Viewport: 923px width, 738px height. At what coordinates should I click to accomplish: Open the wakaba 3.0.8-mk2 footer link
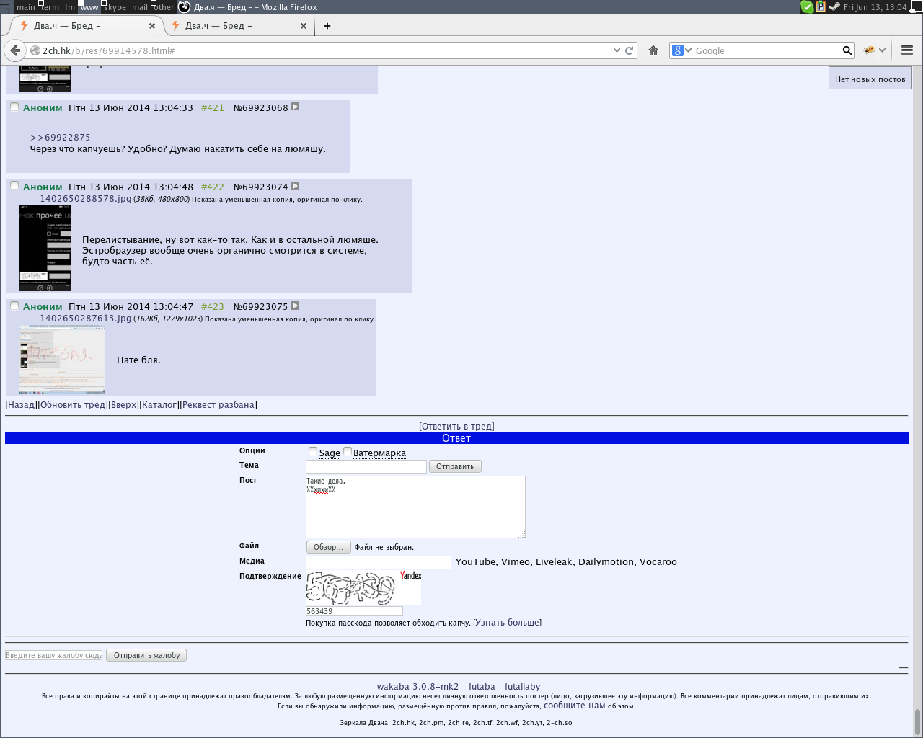click(418, 687)
